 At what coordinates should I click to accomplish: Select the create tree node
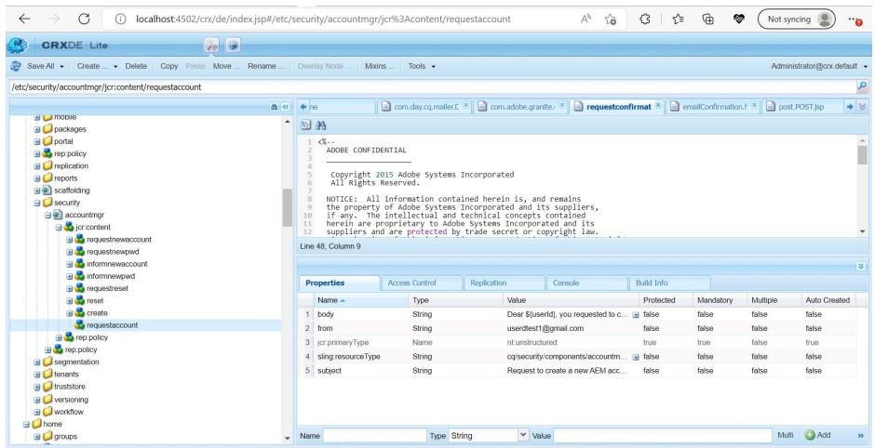[x=97, y=312]
